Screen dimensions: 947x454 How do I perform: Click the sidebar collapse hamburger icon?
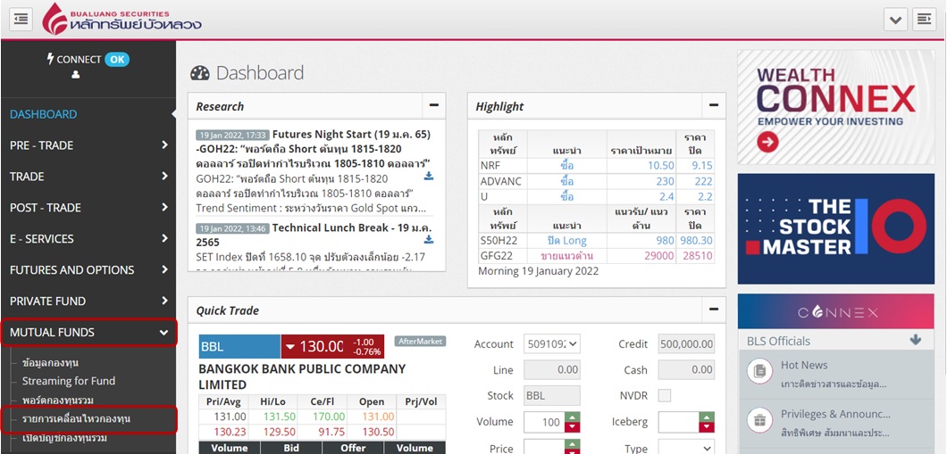(21, 19)
